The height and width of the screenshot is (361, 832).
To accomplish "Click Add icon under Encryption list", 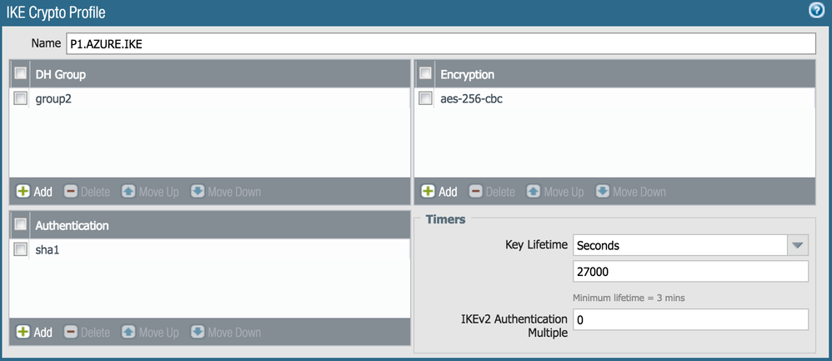I will (429, 192).
